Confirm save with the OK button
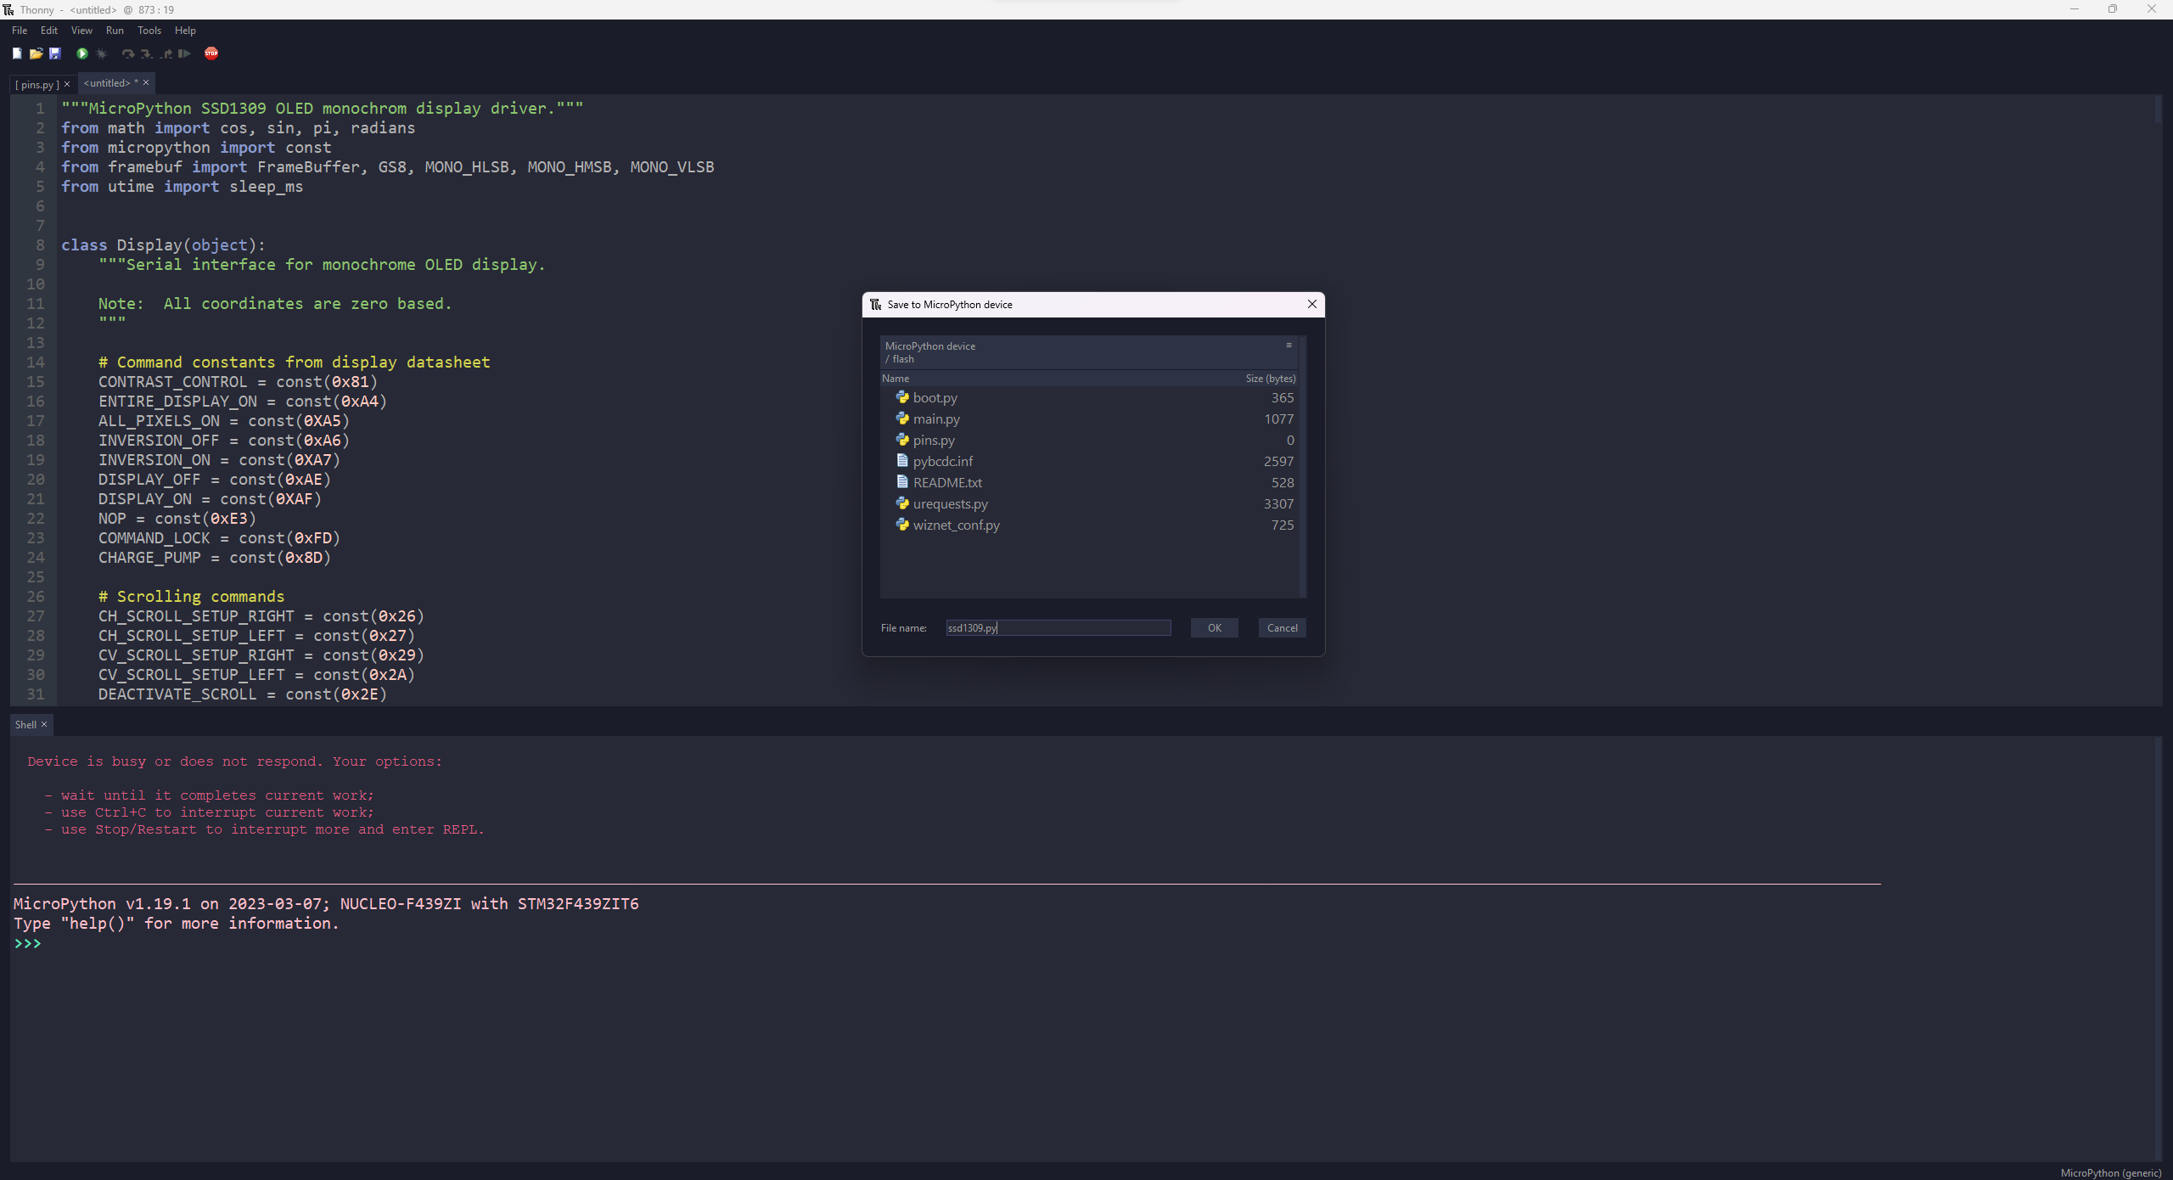 point(1214,627)
